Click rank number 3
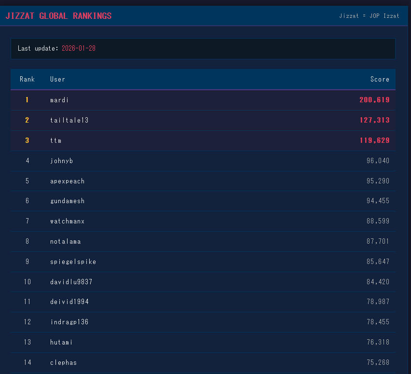411x374 pixels. tap(27, 140)
